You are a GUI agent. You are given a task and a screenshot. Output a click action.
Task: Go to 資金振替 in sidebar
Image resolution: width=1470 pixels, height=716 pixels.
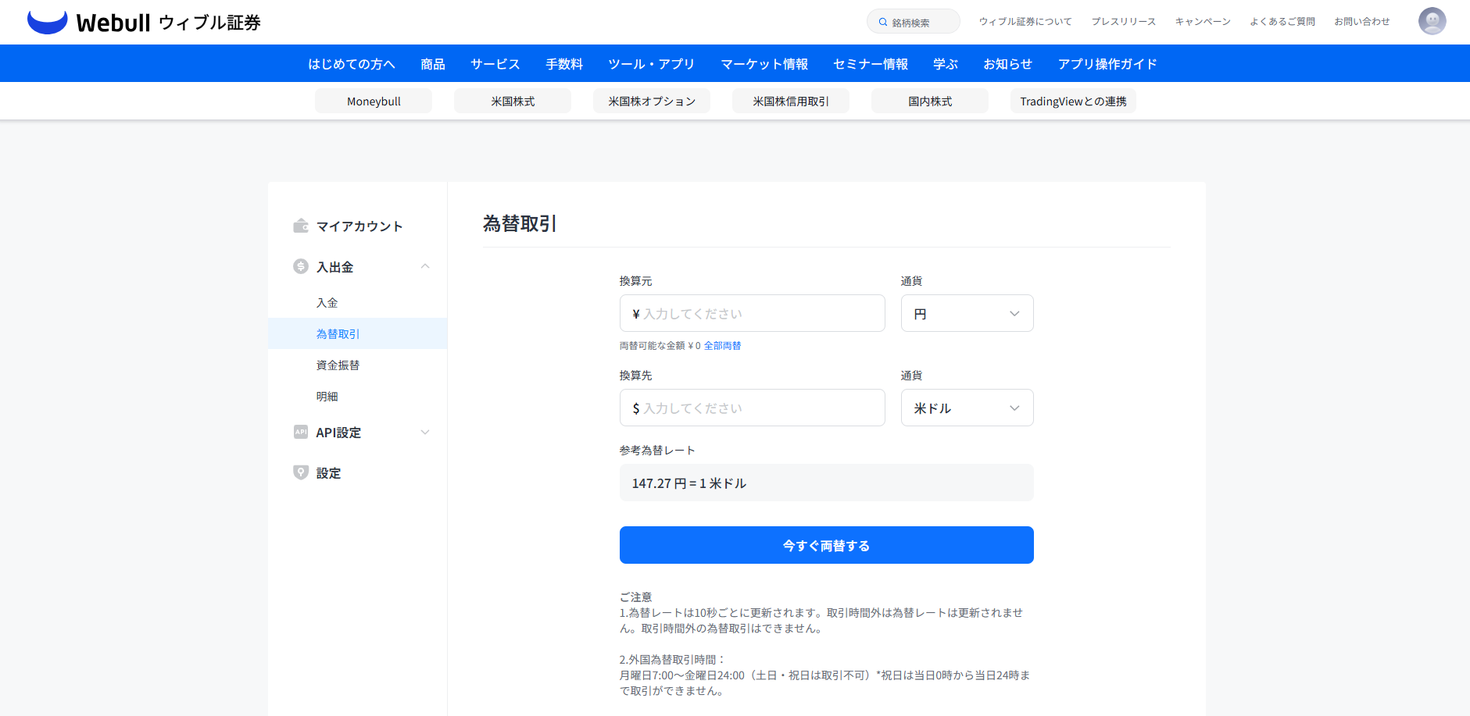click(338, 365)
